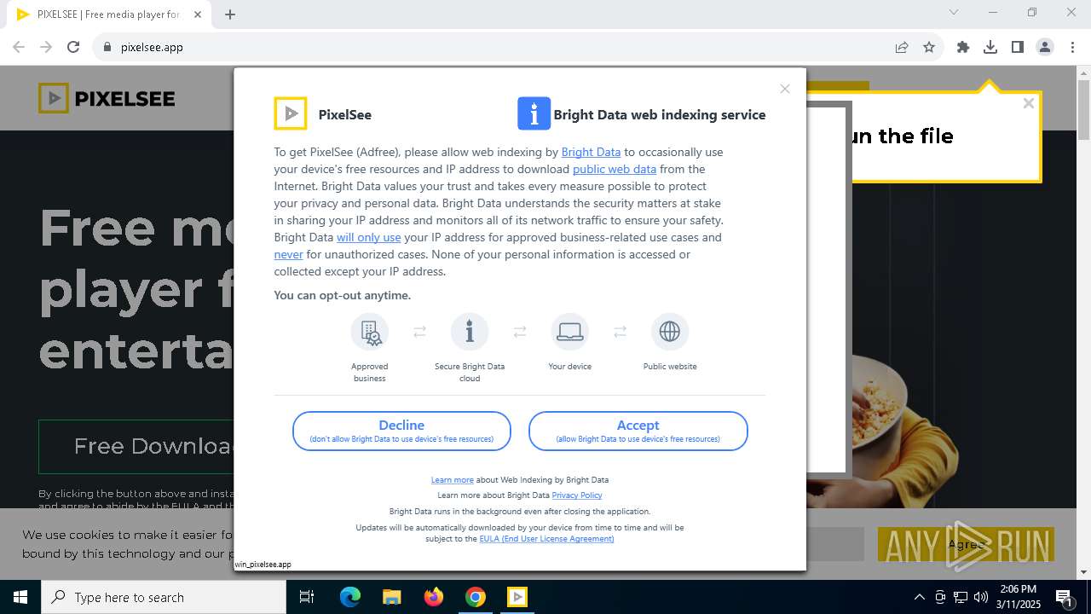Click the Free Download button on page
Image resolution: width=1091 pixels, height=614 pixels.
[x=136, y=446]
